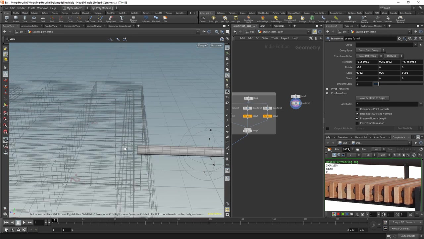Toggle the blue channel display button
Image resolution: width=424 pixels, height=239 pixels.
click(347, 214)
